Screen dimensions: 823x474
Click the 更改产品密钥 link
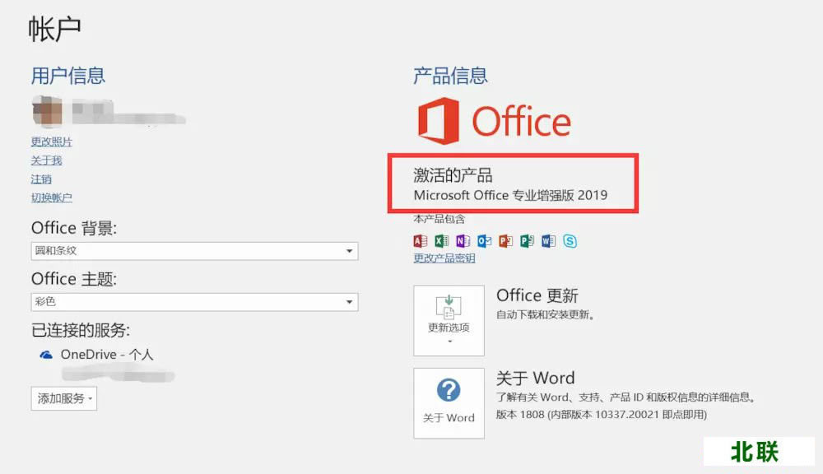(444, 258)
